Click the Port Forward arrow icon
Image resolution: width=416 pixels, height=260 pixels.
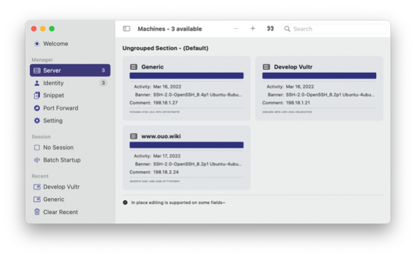coord(37,108)
